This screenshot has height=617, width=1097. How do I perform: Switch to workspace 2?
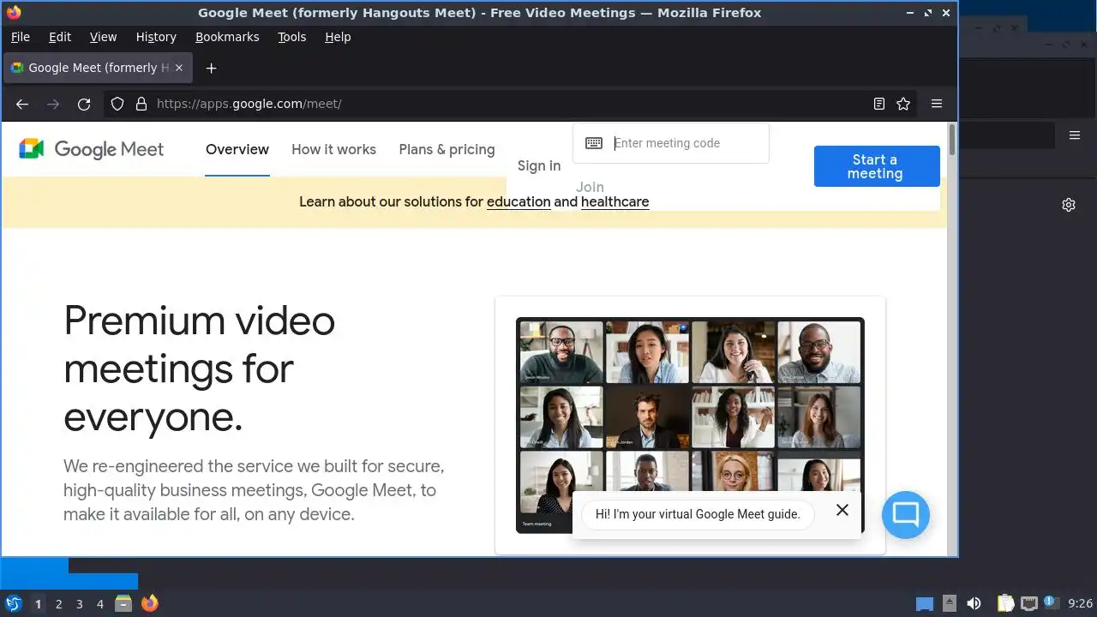coord(58,604)
